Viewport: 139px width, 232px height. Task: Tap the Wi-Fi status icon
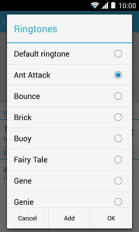95,6
